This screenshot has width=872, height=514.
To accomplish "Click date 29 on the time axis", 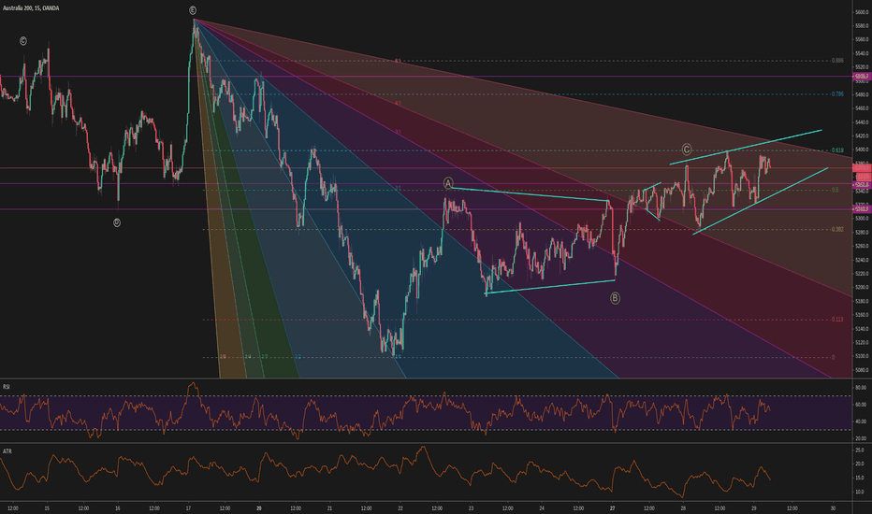I will click(753, 507).
